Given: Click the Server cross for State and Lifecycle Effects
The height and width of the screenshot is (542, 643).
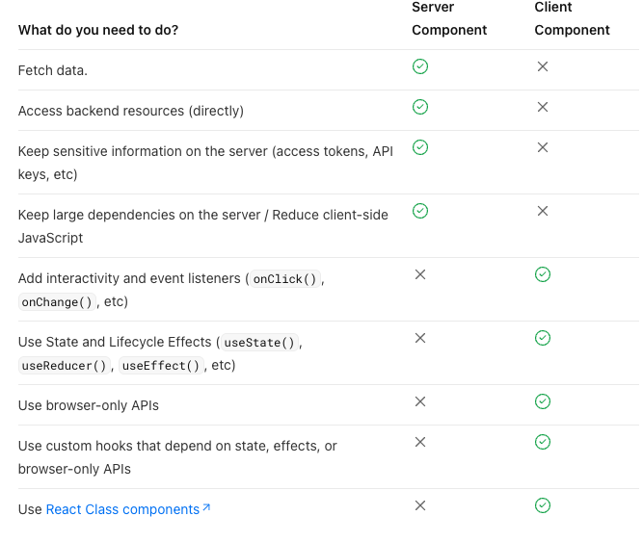Looking at the screenshot, I should 420,338.
